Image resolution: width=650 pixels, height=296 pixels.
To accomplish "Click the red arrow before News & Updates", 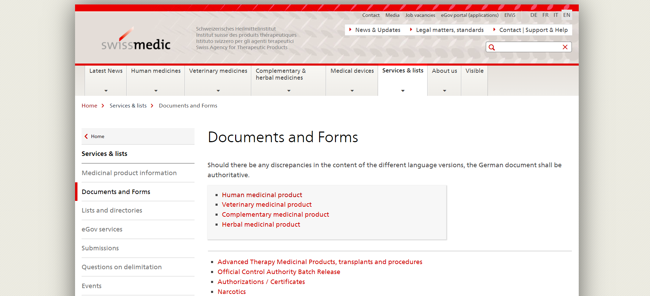I will coord(350,30).
